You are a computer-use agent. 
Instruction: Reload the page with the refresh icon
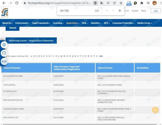[x=17, y=3]
